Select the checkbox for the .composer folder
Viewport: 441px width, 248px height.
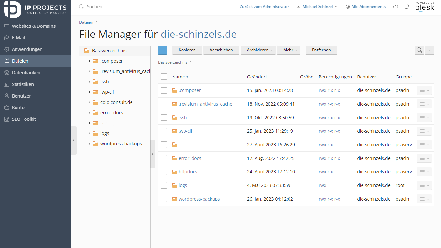click(x=164, y=90)
